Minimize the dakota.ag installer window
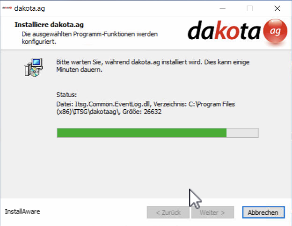Viewport: 292px width, 226px height. 223,8
